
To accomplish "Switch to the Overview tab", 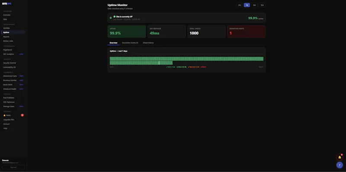I will [x=113, y=43].
